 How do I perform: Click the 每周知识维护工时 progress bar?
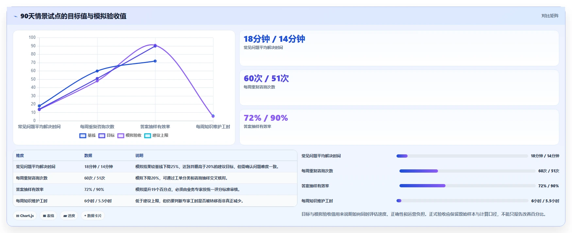pyautogui.click(x=463, y=201)
